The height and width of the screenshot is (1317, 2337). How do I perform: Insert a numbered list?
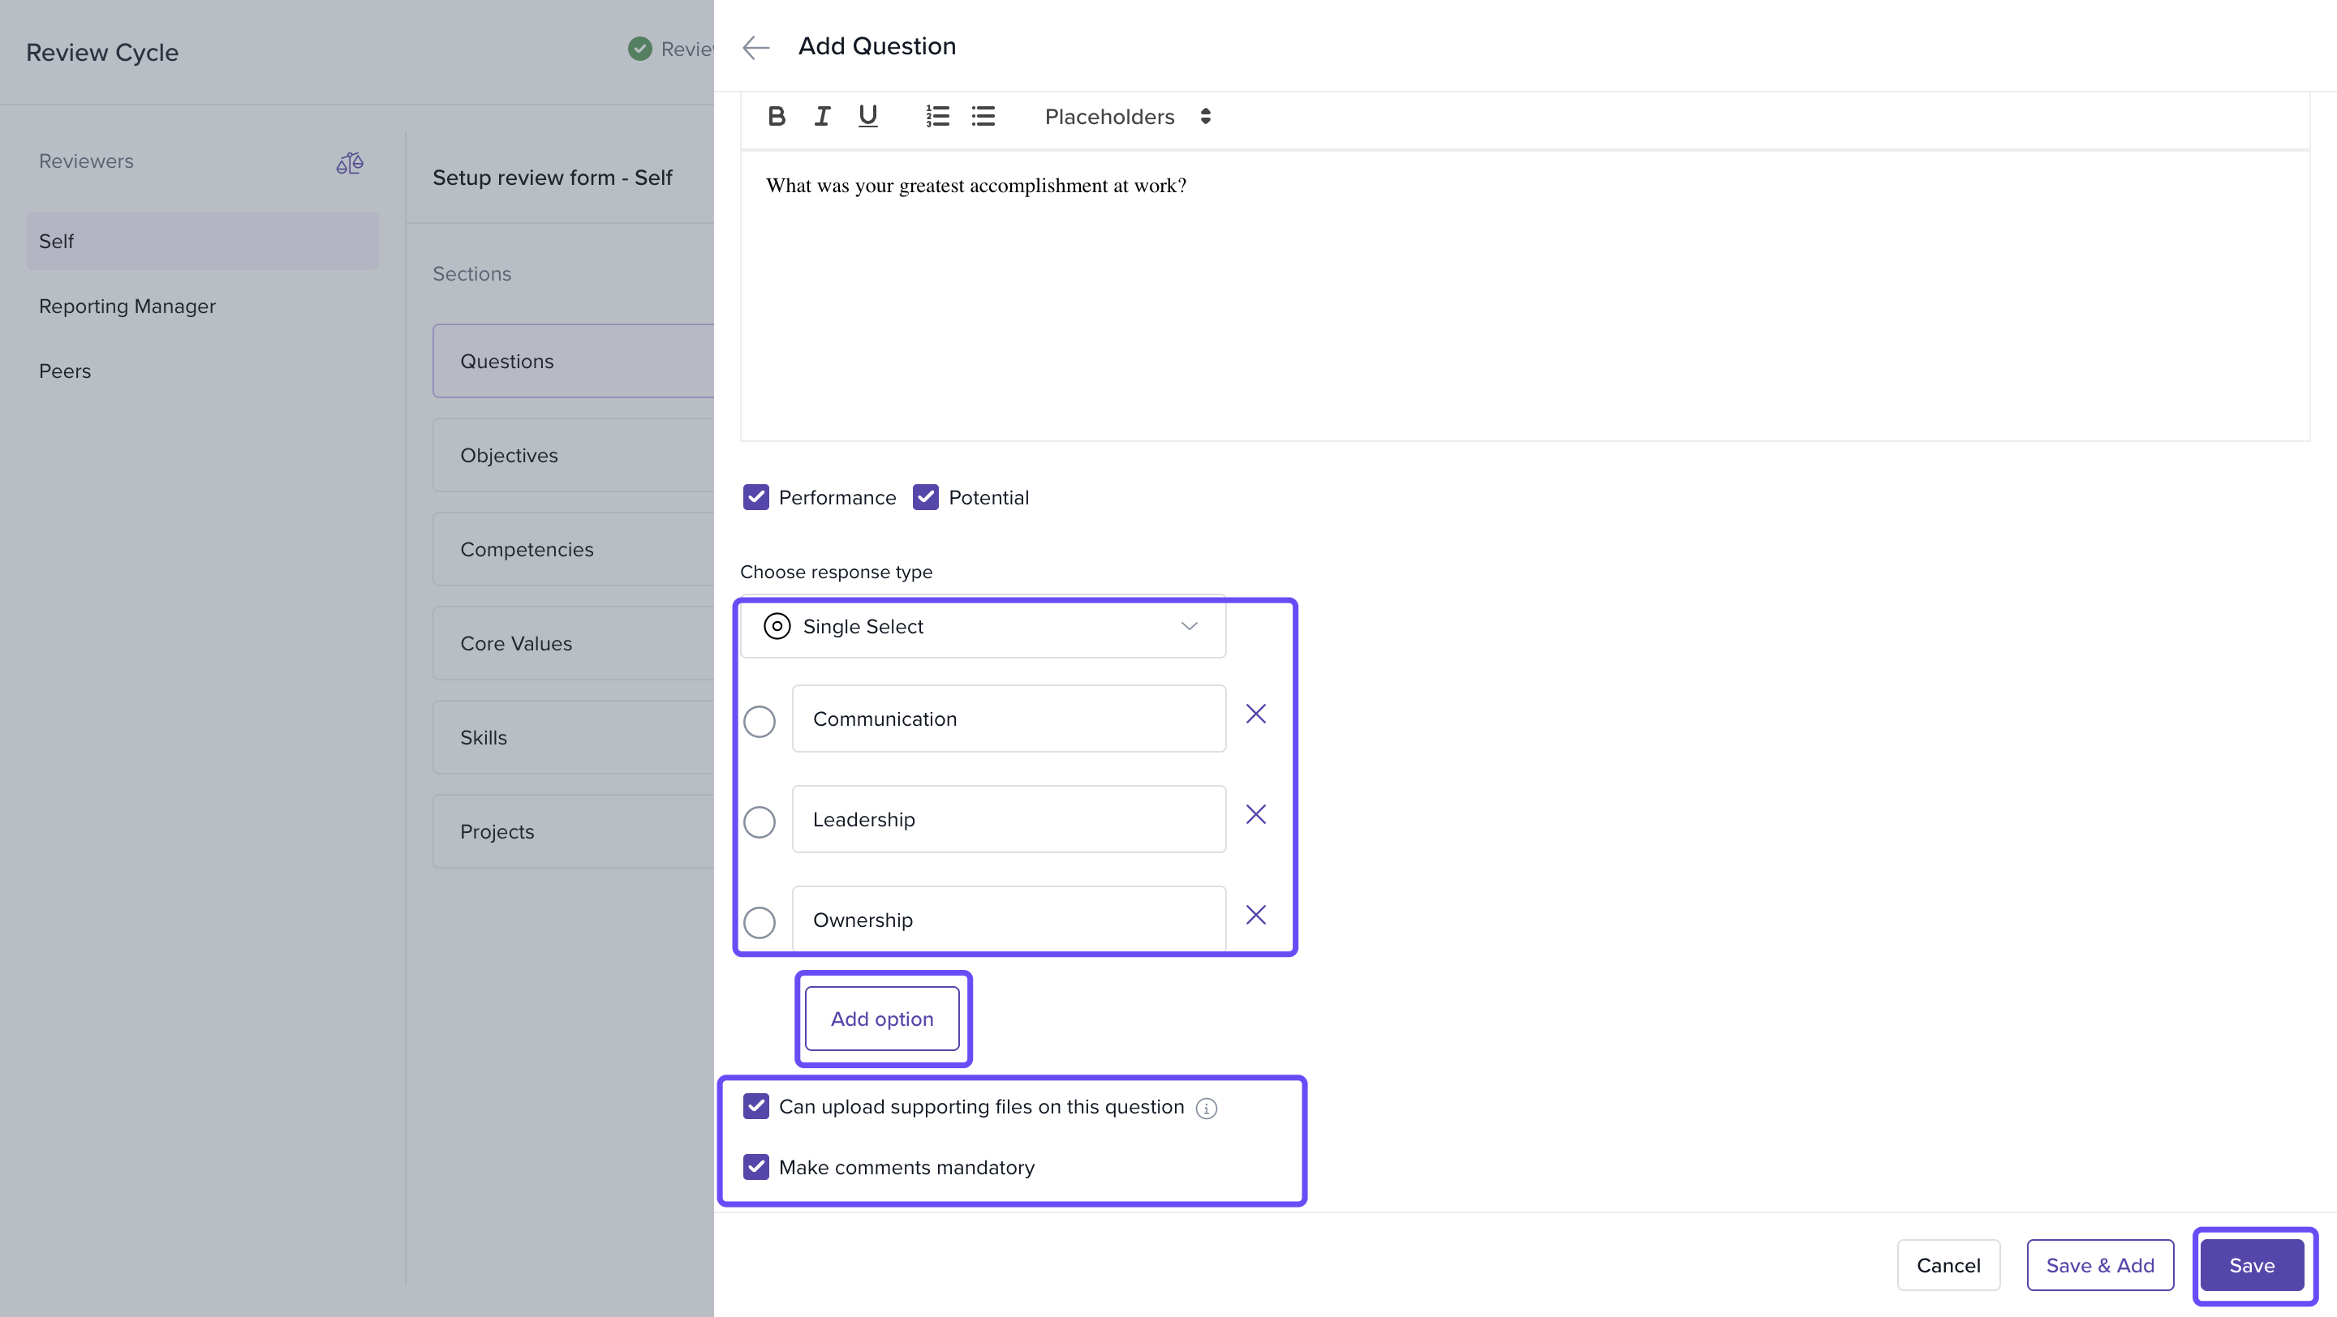pyautogui.click(x=937, y=116)
